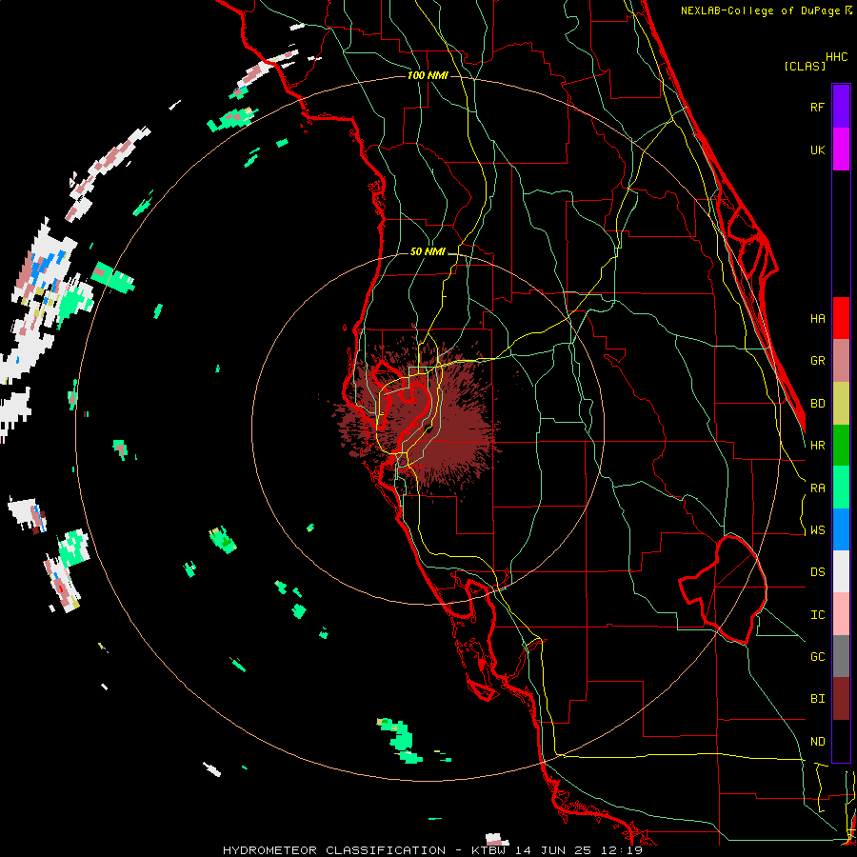Image resolution: width=857 pixels, height=857 pixels.
Task: Click the DS white legend swatch
Action: click(841, 571)
